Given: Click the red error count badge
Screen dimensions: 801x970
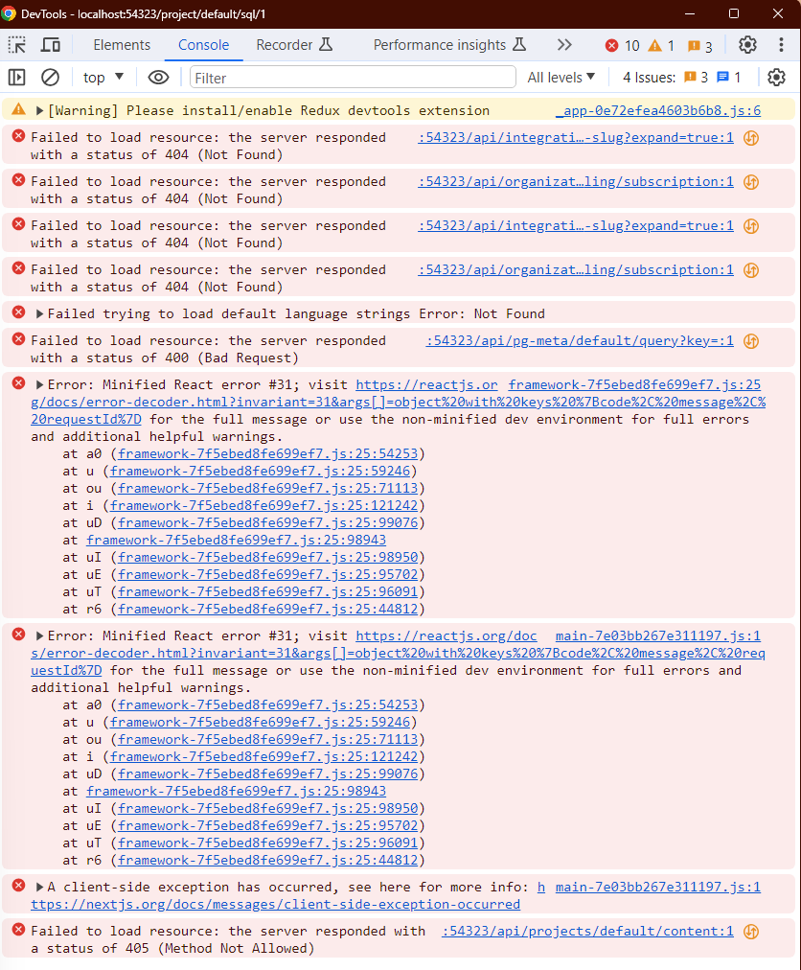Looking at the screenshot, I should point(622,46).
